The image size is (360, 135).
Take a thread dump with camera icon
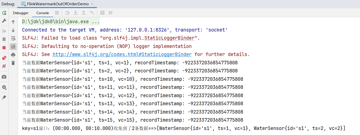click(x=4, y=77)
